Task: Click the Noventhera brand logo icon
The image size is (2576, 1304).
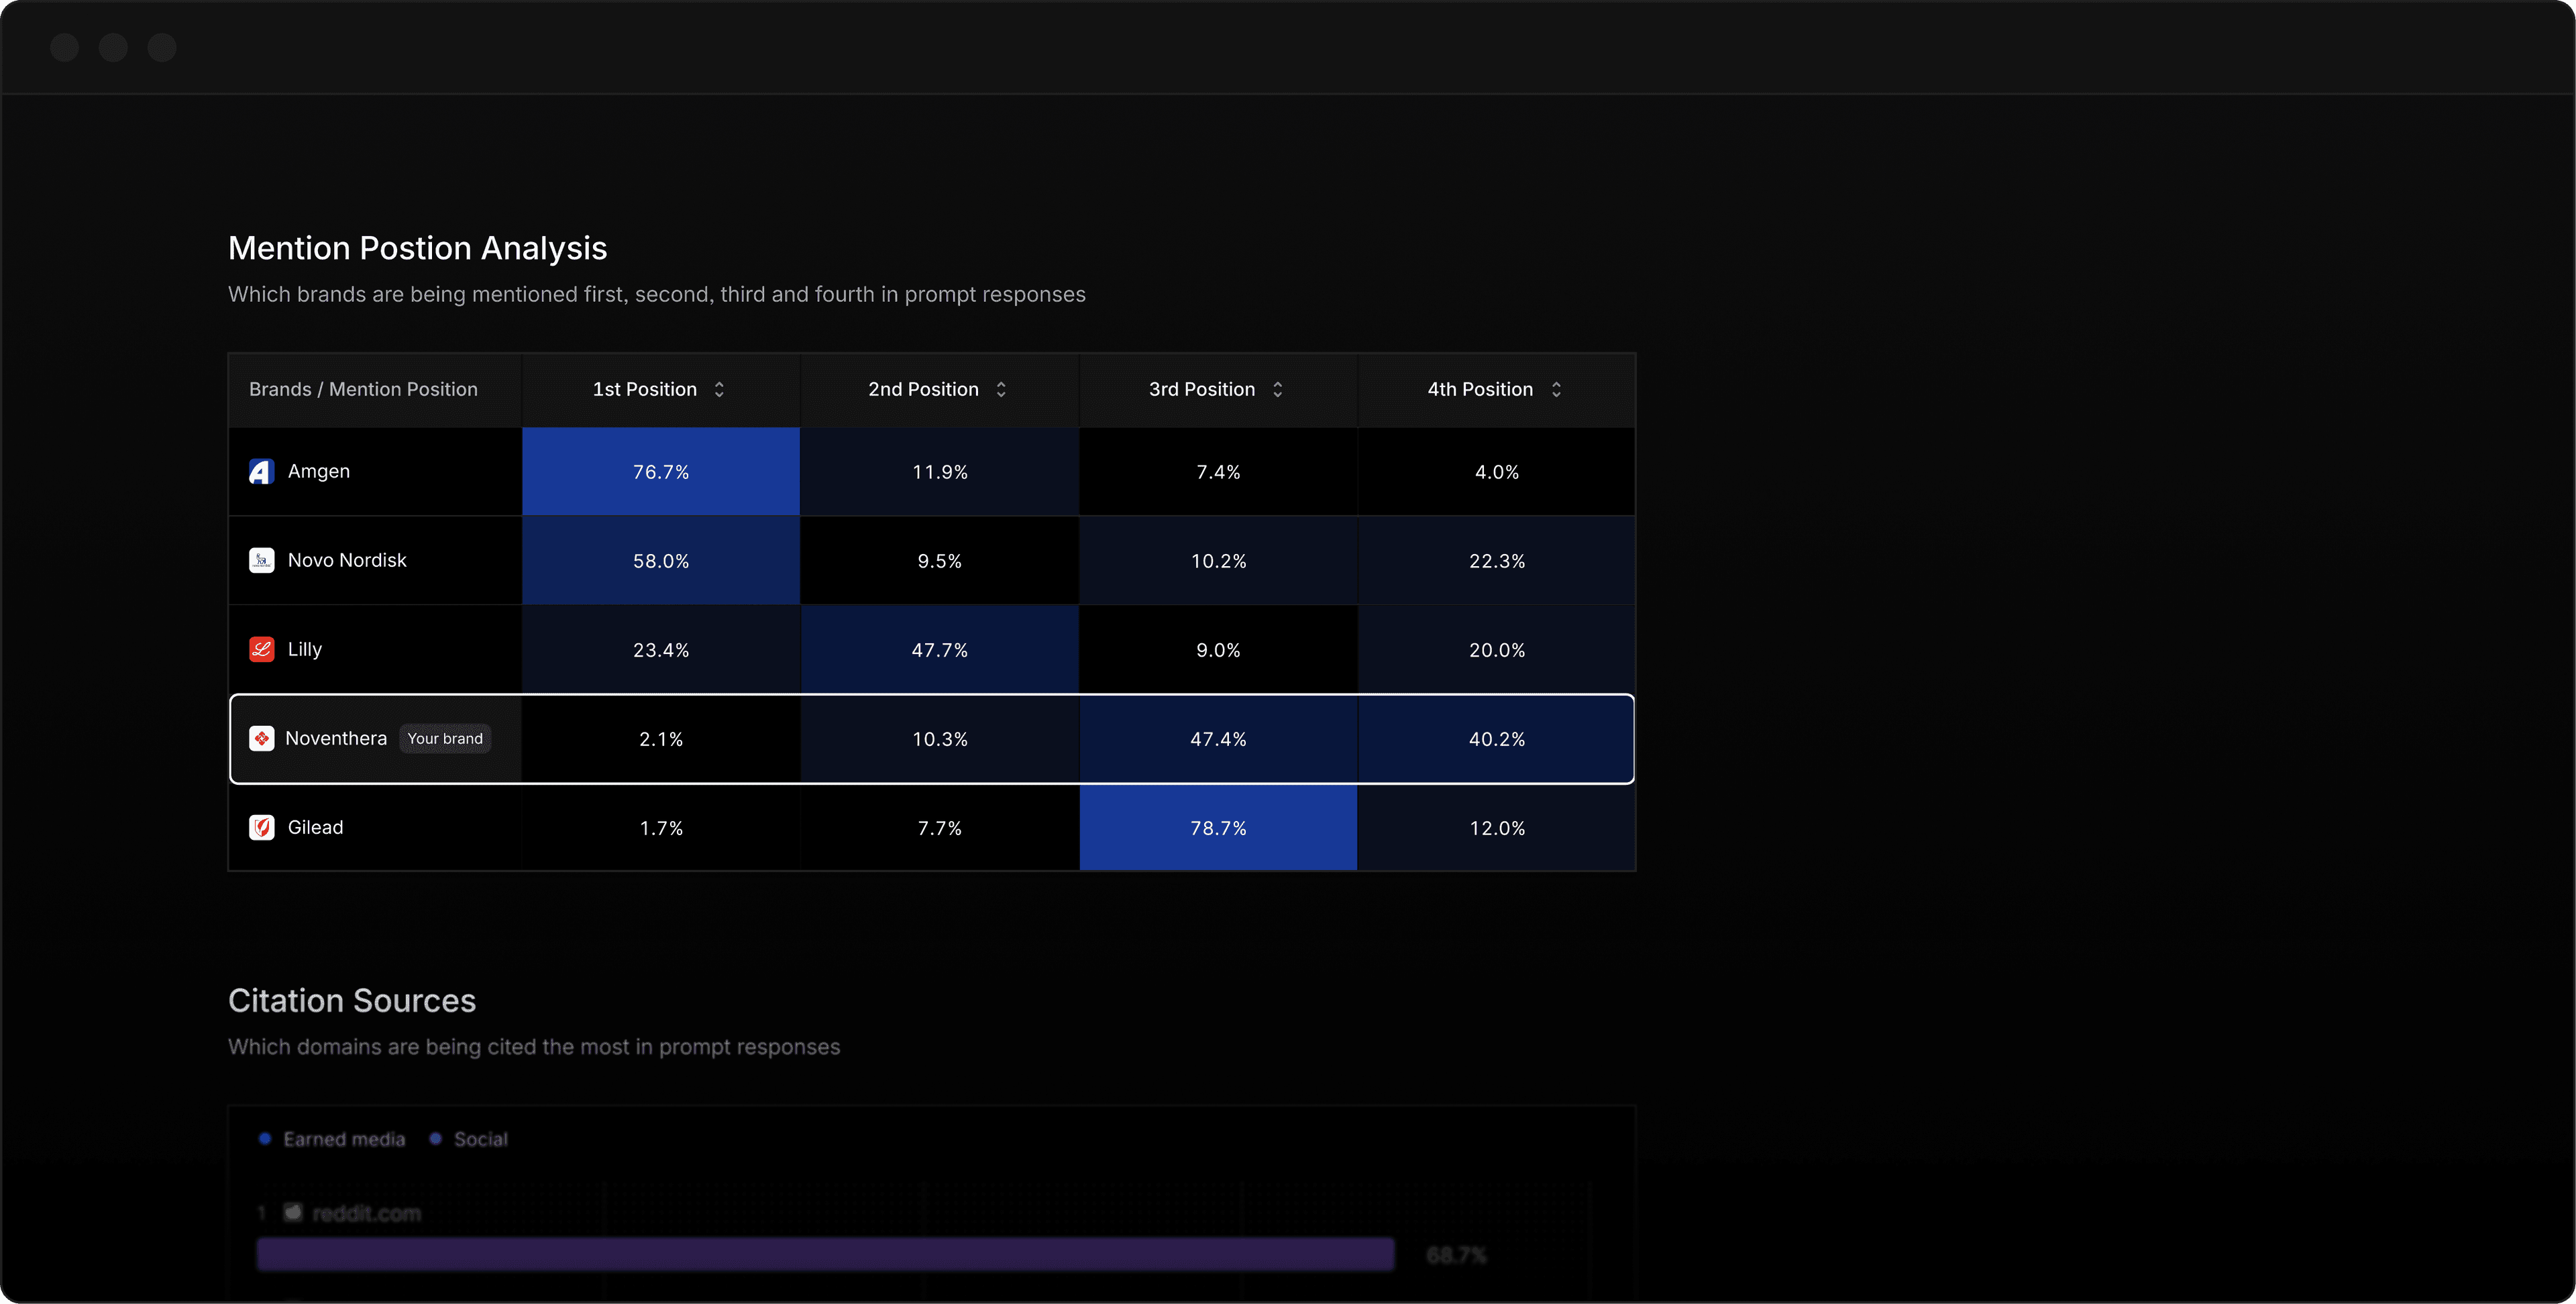Action: point(261,738)
